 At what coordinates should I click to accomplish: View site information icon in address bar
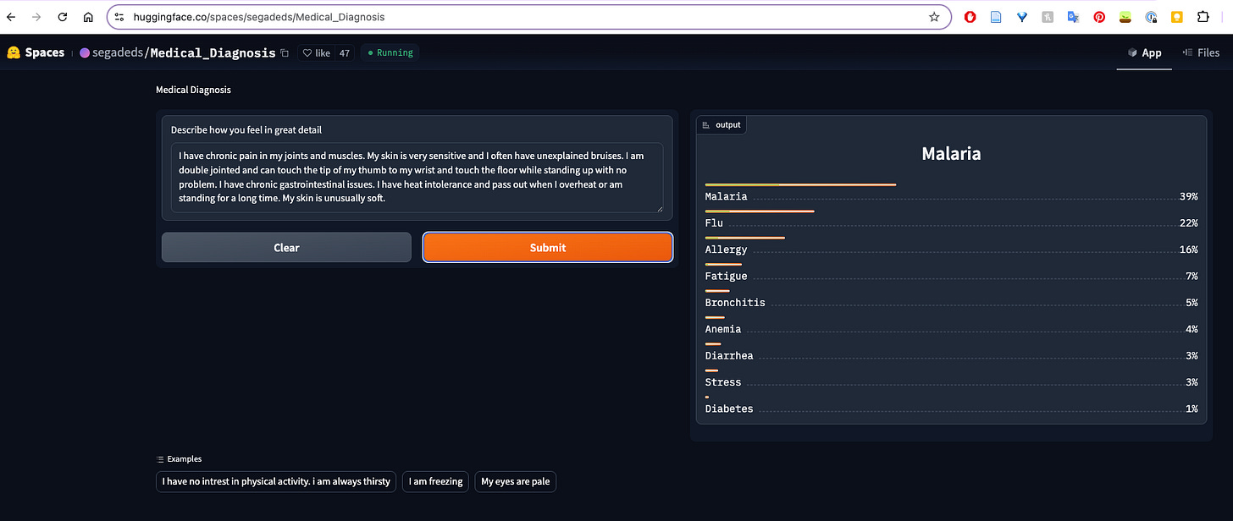pyautogui.click(x=119, y=17)
